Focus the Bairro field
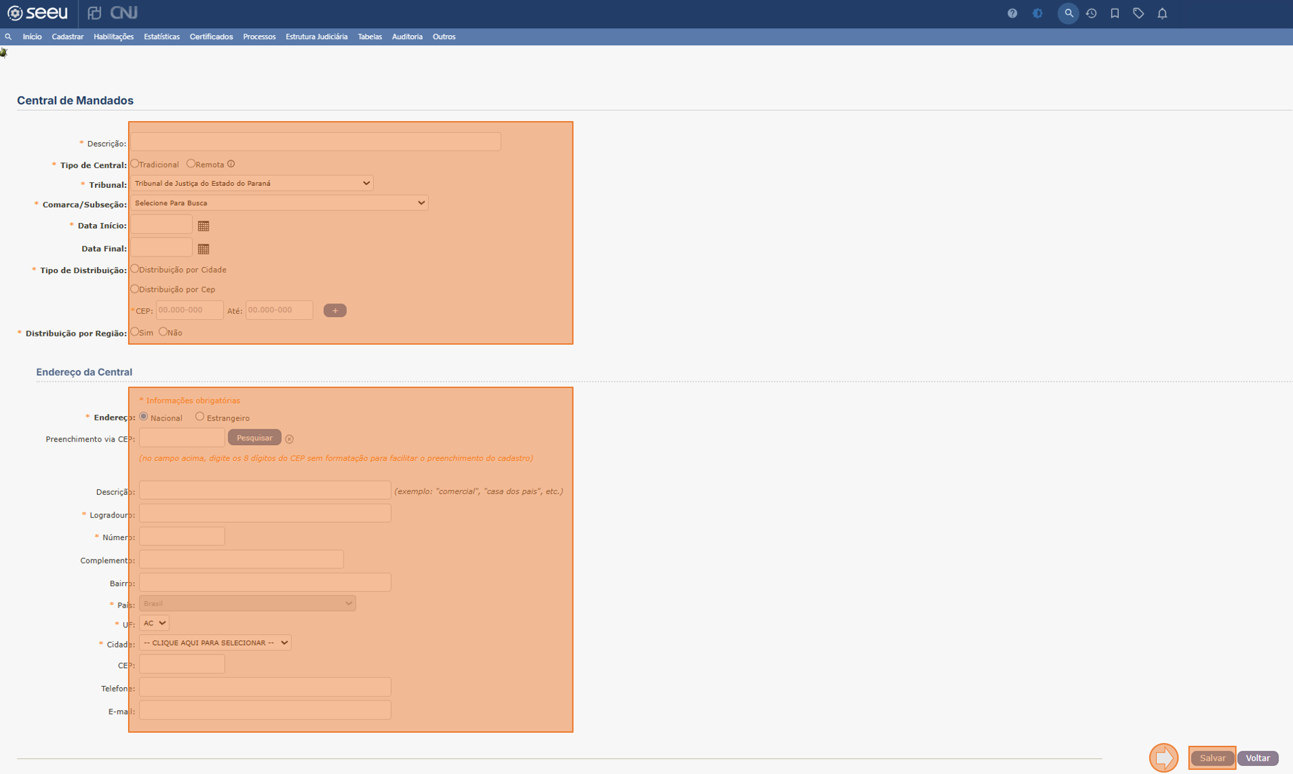Screen dimensions: 1293x774 pos(265,582)
